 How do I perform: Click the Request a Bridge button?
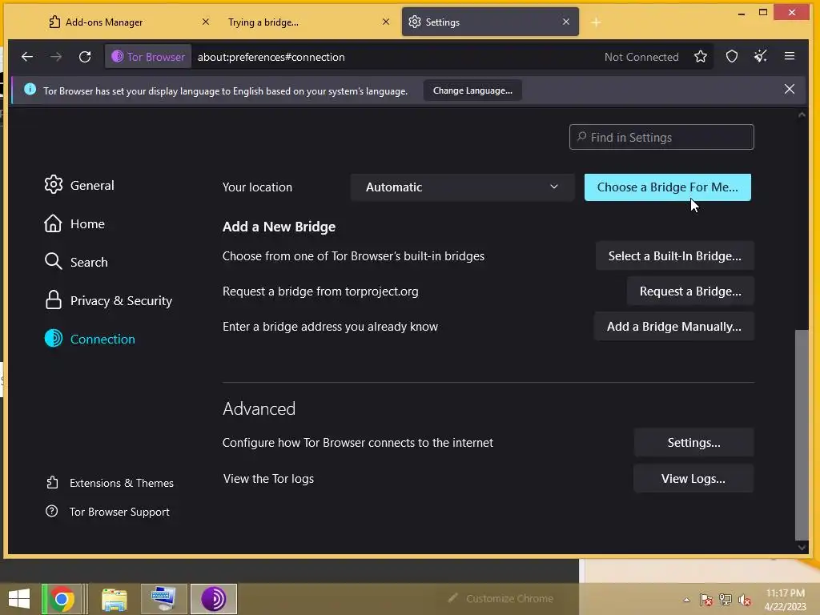pos(690,291)
